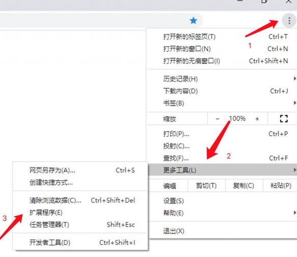297x257 pixels.
Task: Select 清除浏览数据(C)... option
Action: point(80,200)
